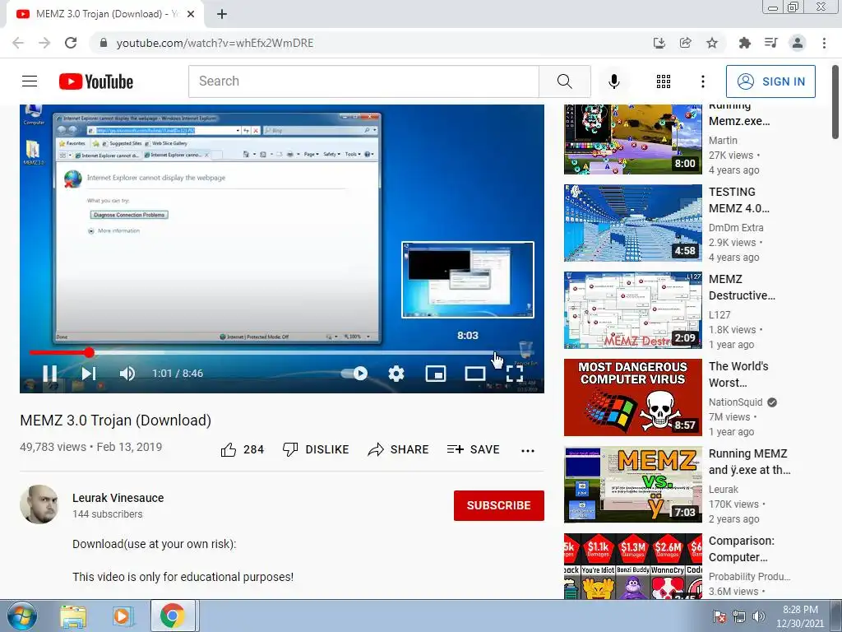Open Chrome extensions puzzle icon
Image resolution: width=842 pixels, height=632 pixels.
click(x=744, y=43)
